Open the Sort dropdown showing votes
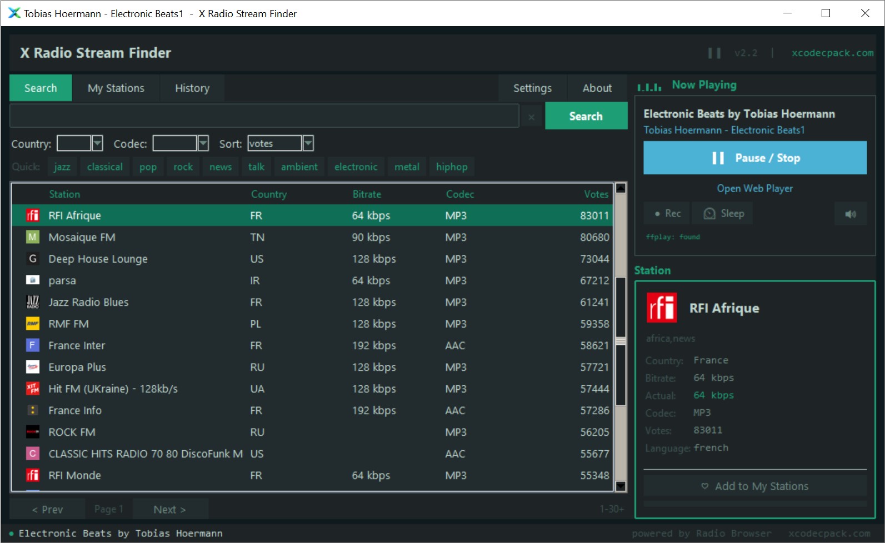 tap(308, 143)
